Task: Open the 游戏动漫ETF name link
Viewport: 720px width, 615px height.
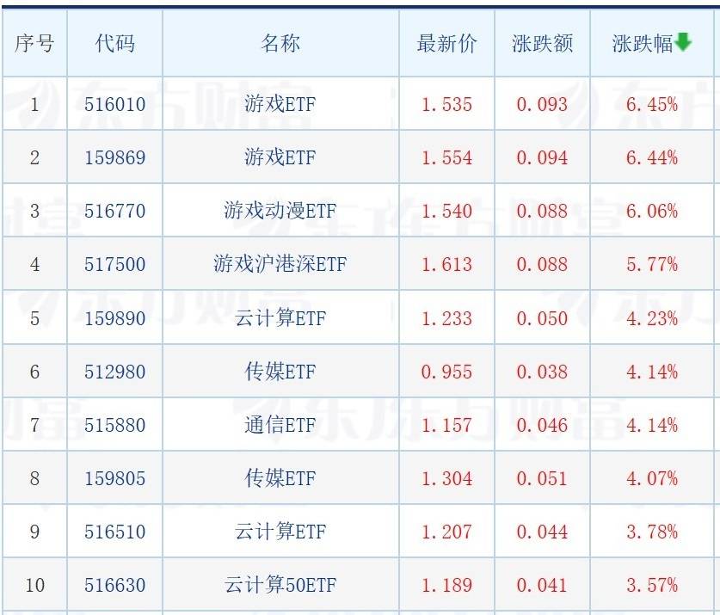Action: coord(280,211)
